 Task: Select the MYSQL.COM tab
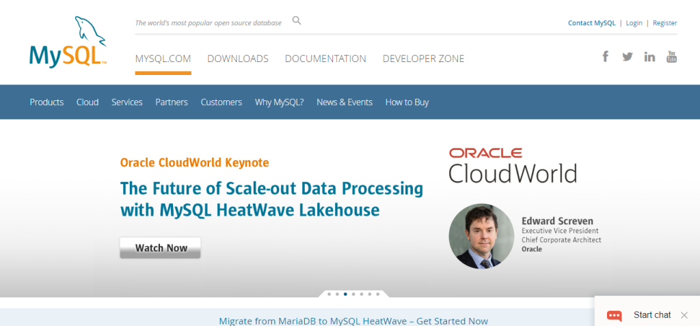(163, 59)
